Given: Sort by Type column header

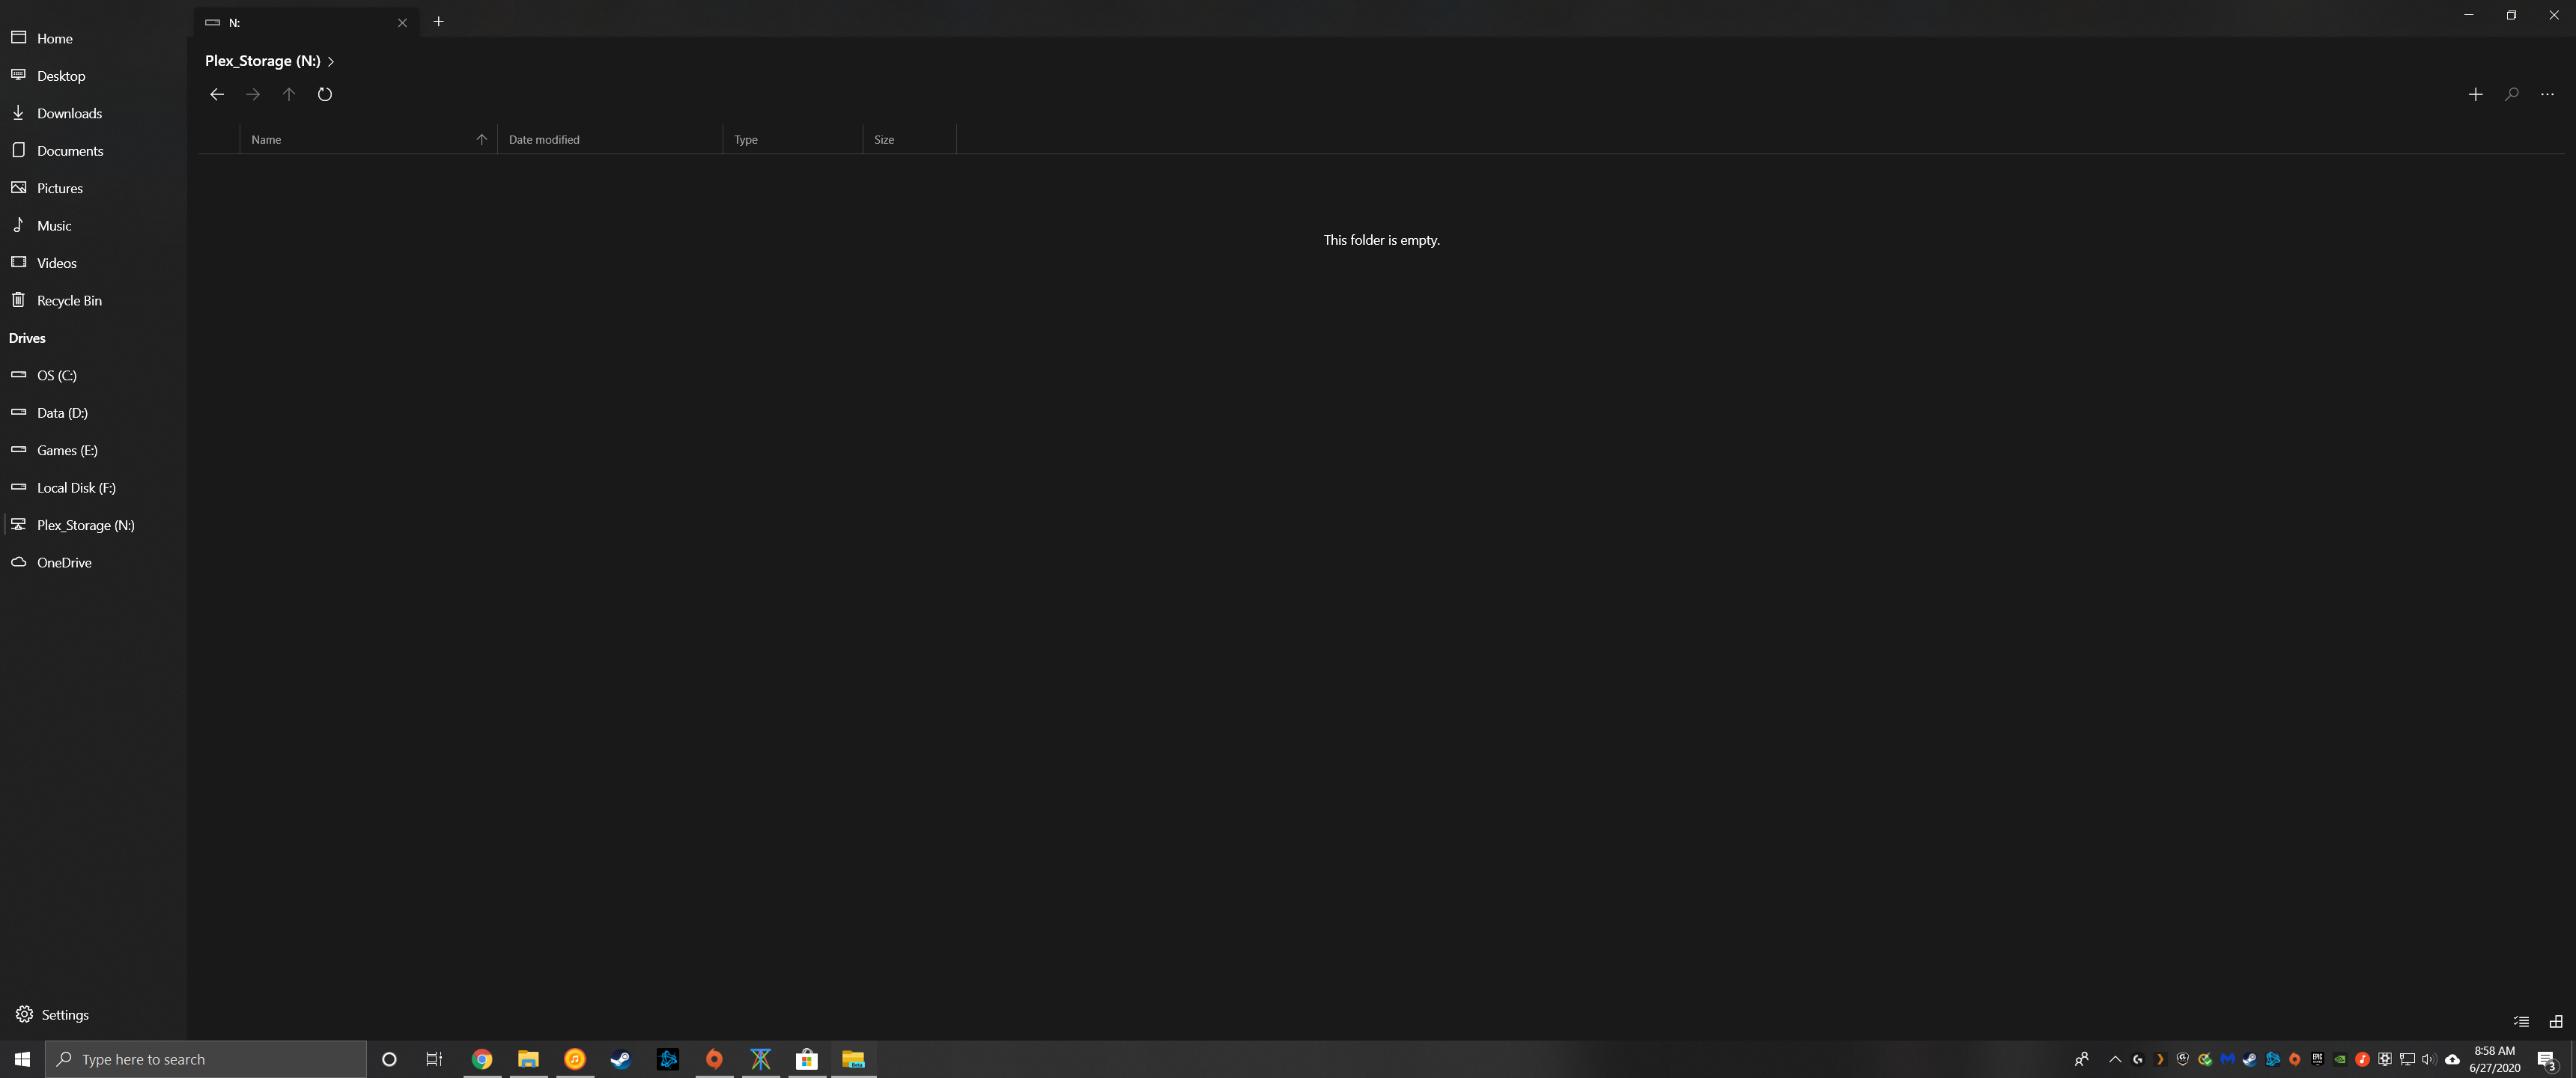Looking at the screenshot, I should (x=792, y=139).
